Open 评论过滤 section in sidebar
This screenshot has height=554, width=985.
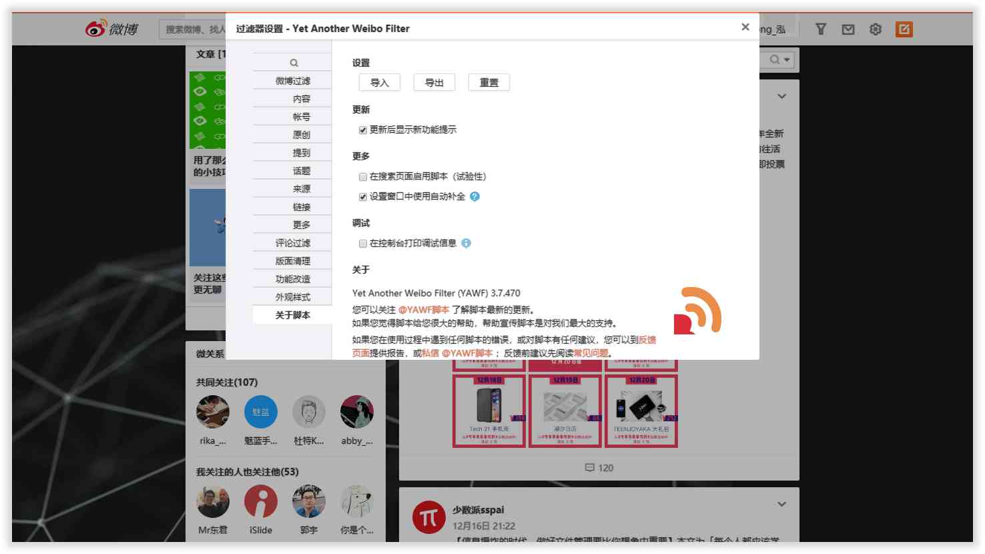[292, 243]
